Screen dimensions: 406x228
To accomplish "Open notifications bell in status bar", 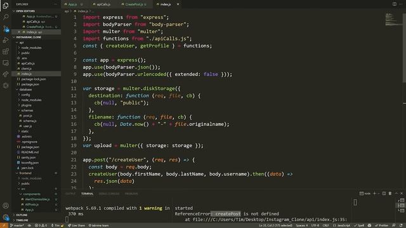I will click(401, 225).
